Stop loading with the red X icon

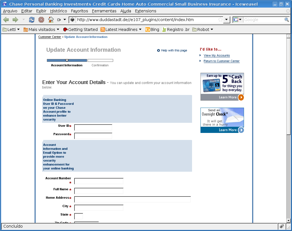click(41, 20)
